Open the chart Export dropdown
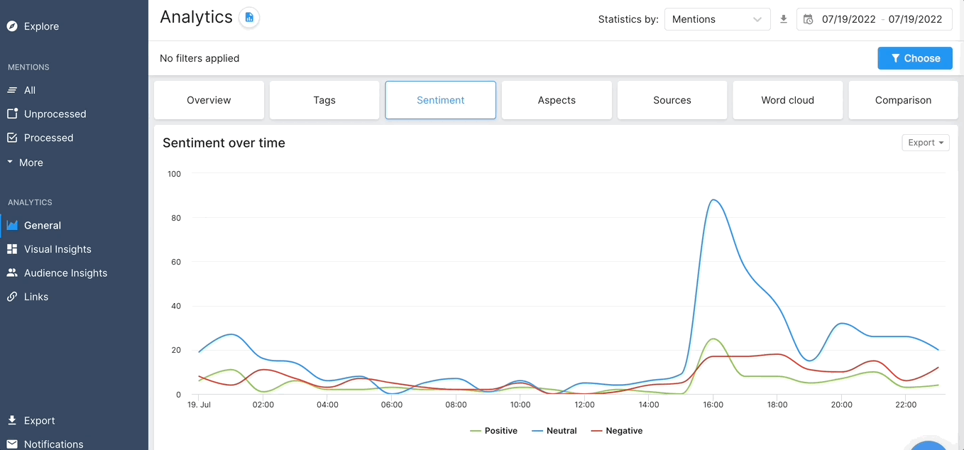This screenshot has height=450, width=964. [x=926, y=143]
